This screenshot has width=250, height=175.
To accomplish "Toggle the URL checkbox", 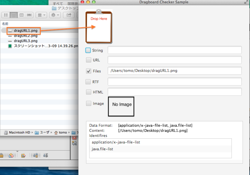I will point(88,60).
